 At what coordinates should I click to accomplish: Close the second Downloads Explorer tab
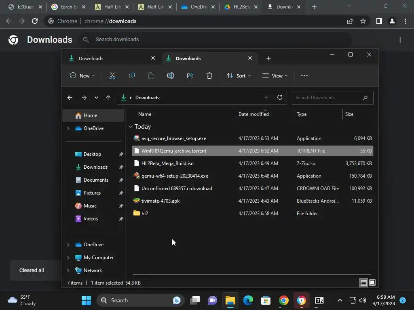250,58
